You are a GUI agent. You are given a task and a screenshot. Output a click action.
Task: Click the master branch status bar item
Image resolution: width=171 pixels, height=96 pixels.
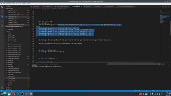[x=4, y=91]
